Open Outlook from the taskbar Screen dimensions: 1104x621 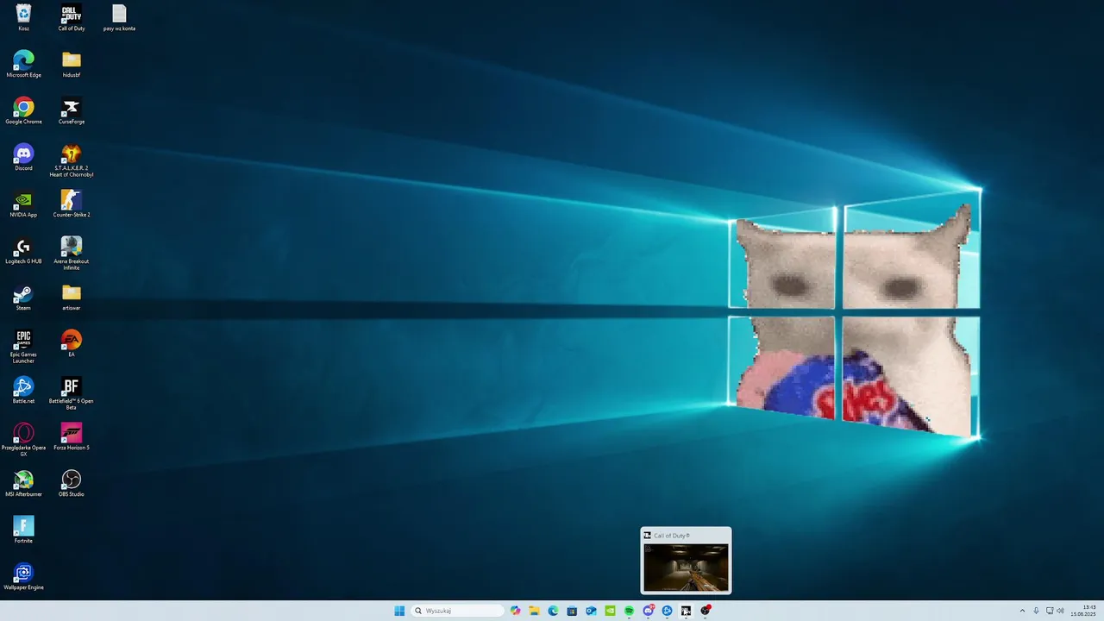(591, 611)
